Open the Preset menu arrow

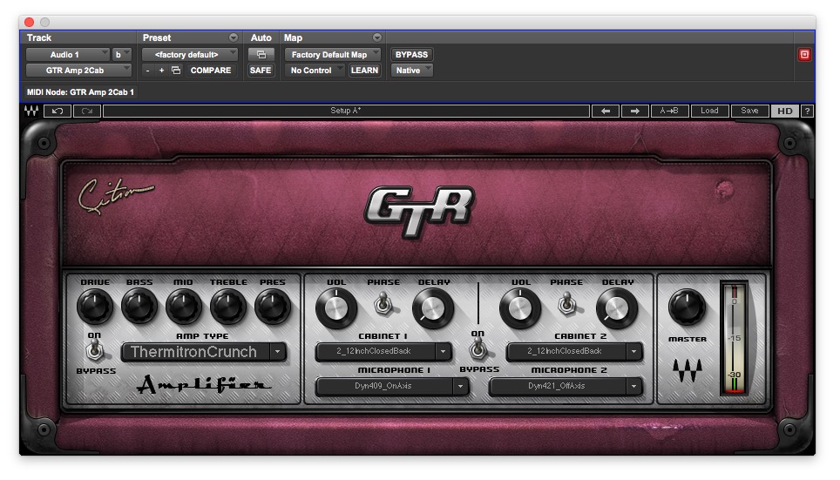(x=233, y=37)
